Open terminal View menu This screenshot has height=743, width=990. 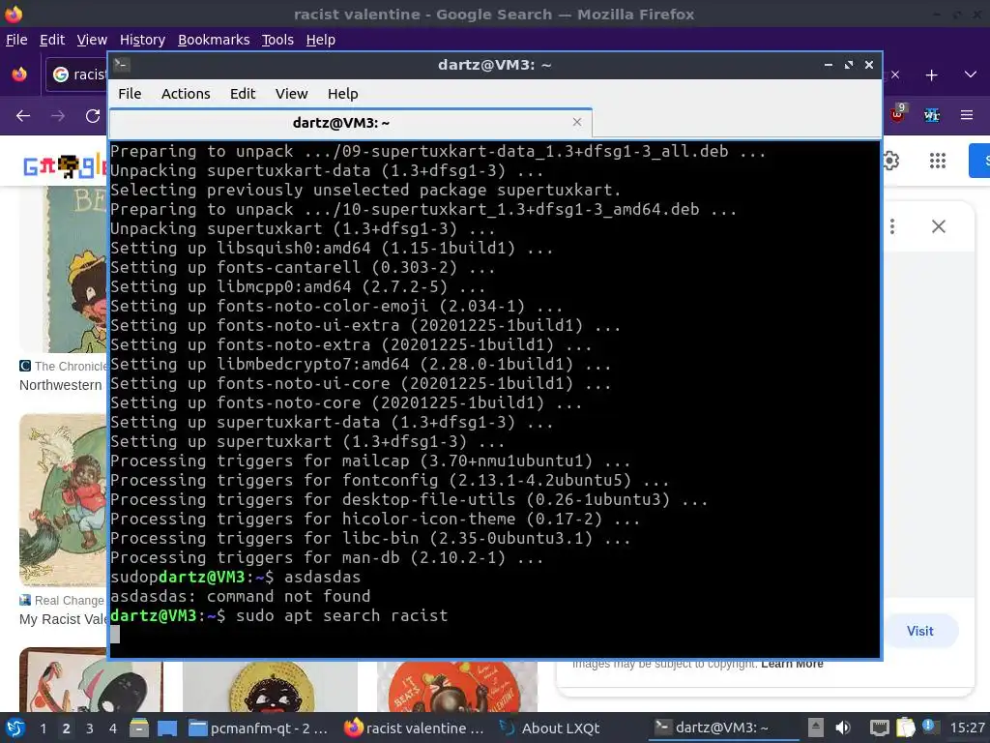coord(291,94)
